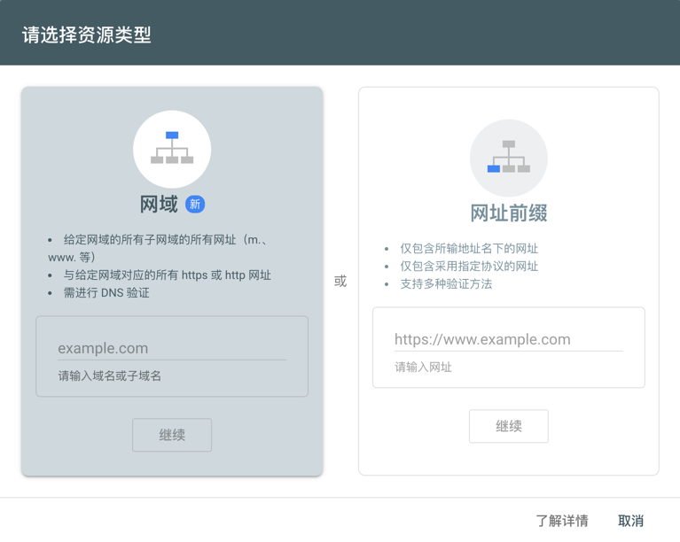This screenshot has width=680, height=542.
Task: Select the 网域 heading text
Action: [x=159, y=204]
